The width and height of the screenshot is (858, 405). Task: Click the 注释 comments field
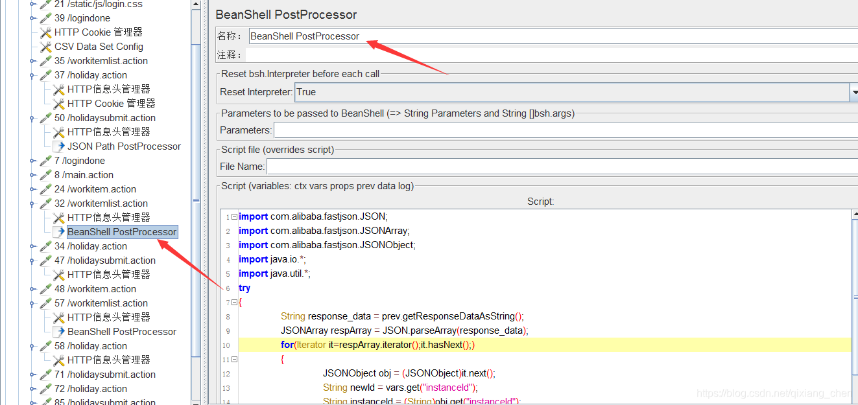tap(553, 55)
